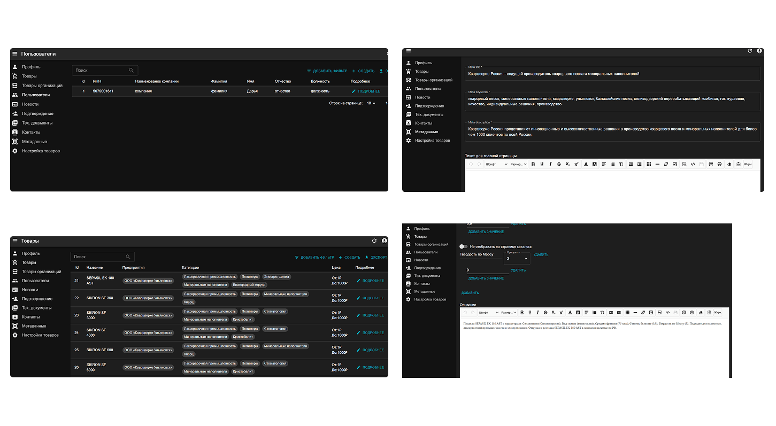Insert a table in the Текст для главной страницы editor
The width and height of the screenshot is (776, 426).
point(649,164)
